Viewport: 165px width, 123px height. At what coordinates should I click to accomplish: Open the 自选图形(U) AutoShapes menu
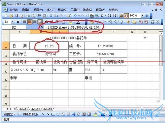31,114
